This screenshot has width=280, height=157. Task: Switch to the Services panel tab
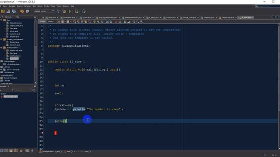(8, 17)
